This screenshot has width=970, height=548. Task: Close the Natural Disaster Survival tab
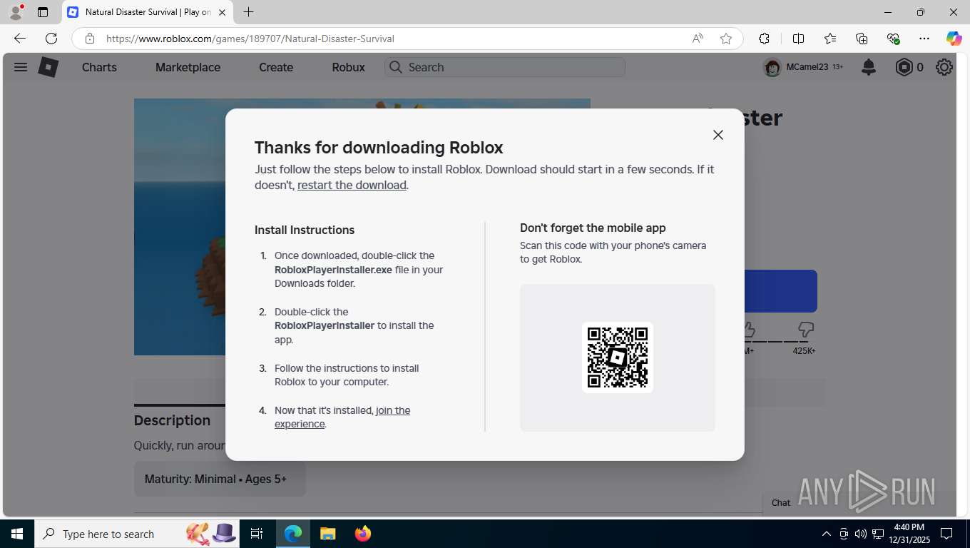pos(222,12)
